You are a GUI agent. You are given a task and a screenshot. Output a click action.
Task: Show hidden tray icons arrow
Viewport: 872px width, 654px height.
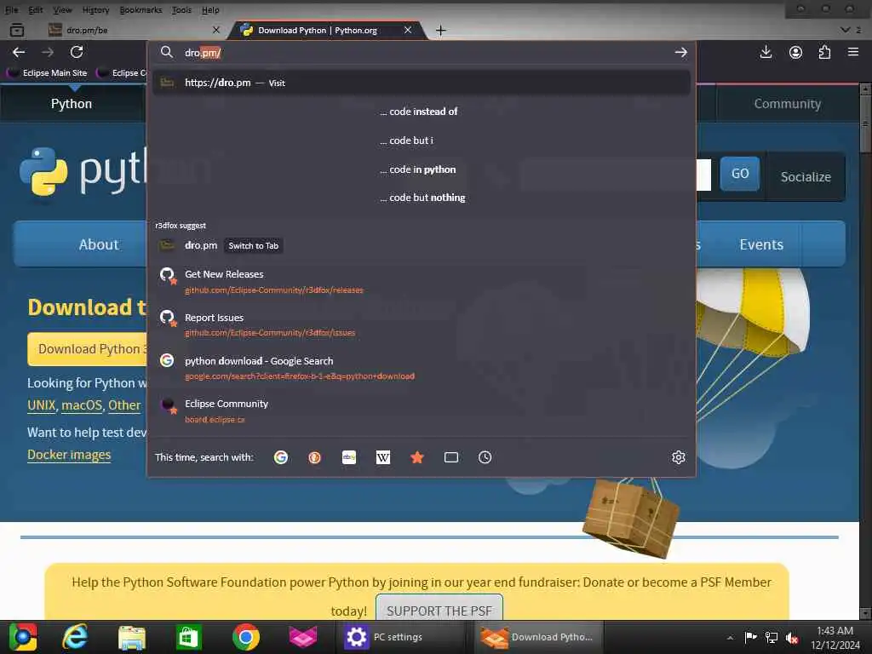click(x=730, y=637)
